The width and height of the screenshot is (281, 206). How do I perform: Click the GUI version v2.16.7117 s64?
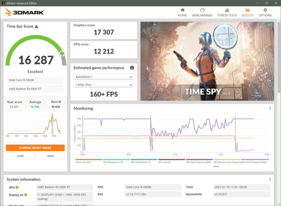pyautogui.click(x=153, y=194)
